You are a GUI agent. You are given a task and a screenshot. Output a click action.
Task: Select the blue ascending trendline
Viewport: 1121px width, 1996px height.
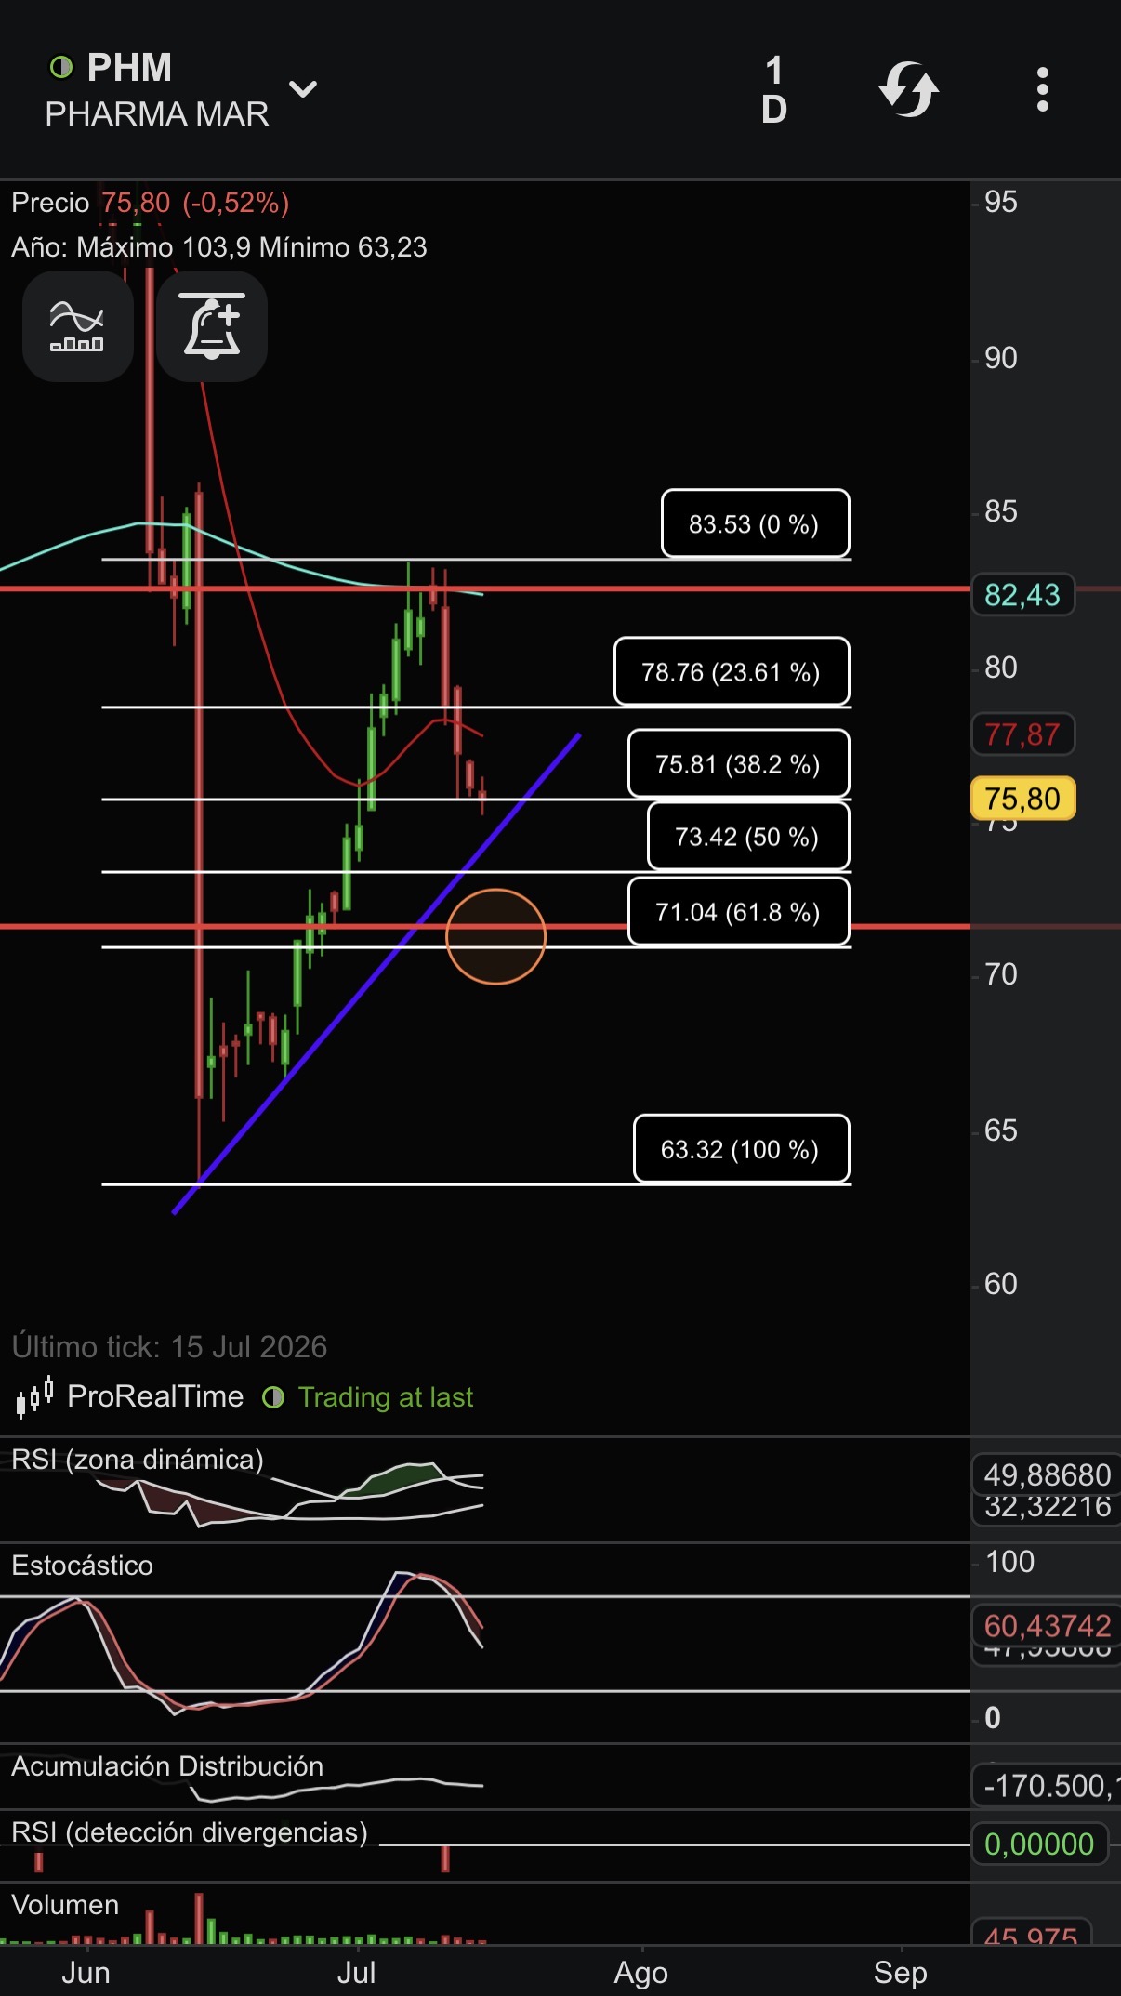[376, 974]
